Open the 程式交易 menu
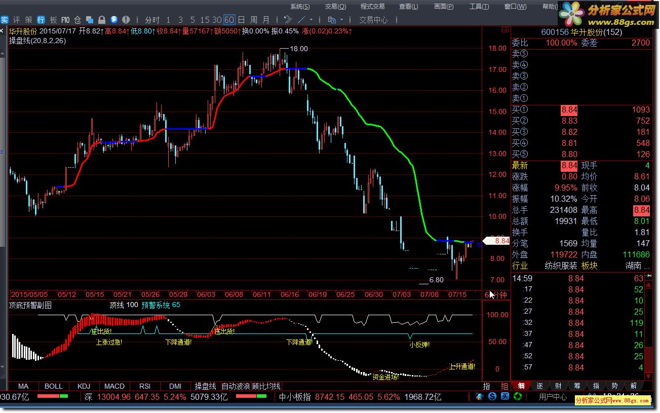The height and width of the screenshot is (413, 660). point(373,6)
